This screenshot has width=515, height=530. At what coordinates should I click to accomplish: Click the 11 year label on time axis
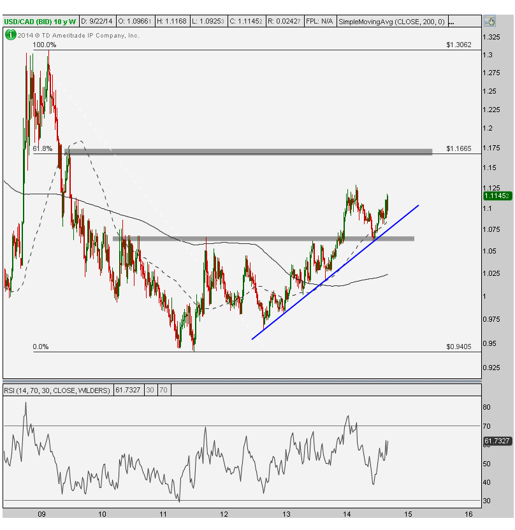point(163,514)
